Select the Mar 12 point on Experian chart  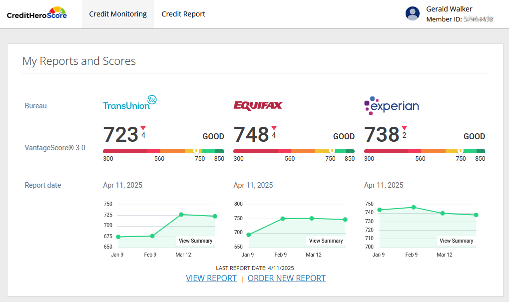coord(443,213)
